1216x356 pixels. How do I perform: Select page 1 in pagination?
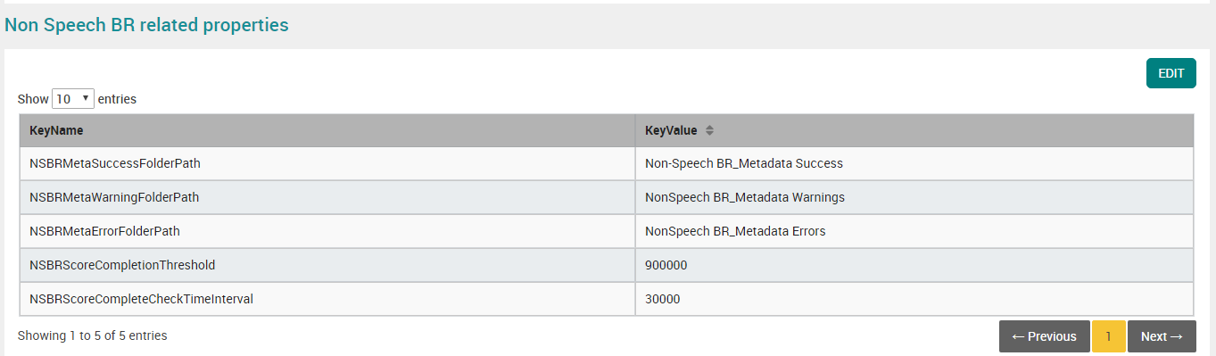(1109, 336)
